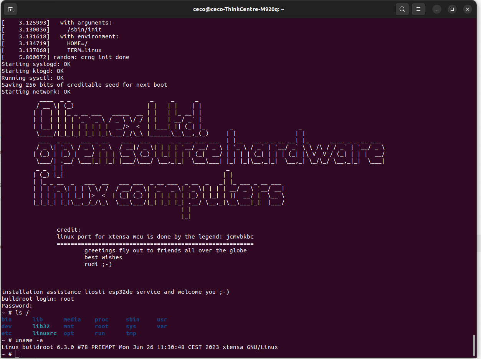Maximize the terminal window
The image size is (481, 359).
click(x=452, y=9)
